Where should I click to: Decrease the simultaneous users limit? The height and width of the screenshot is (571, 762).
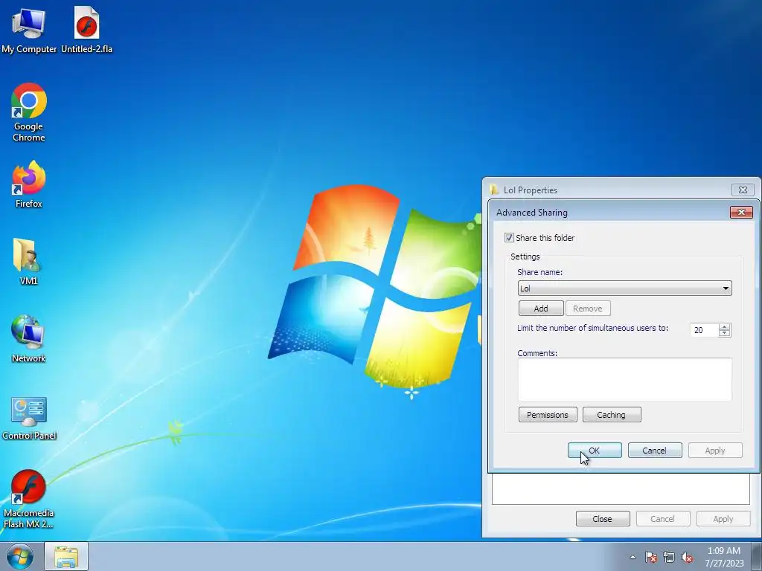tap(725, 334)
